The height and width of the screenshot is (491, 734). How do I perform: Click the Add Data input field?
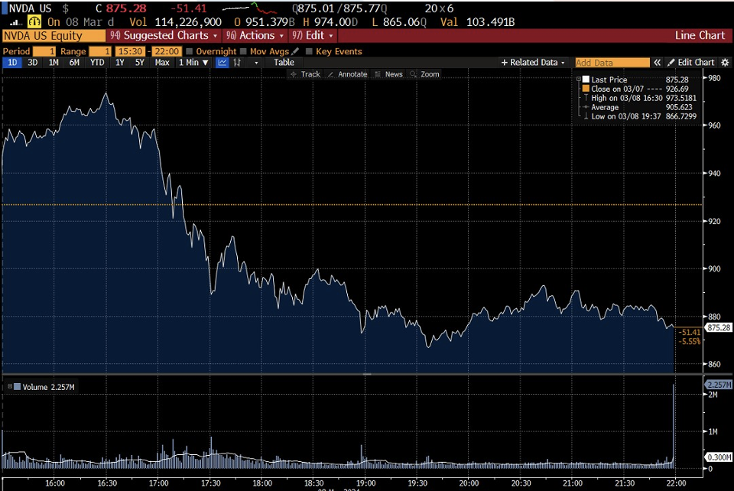point(612,62)
